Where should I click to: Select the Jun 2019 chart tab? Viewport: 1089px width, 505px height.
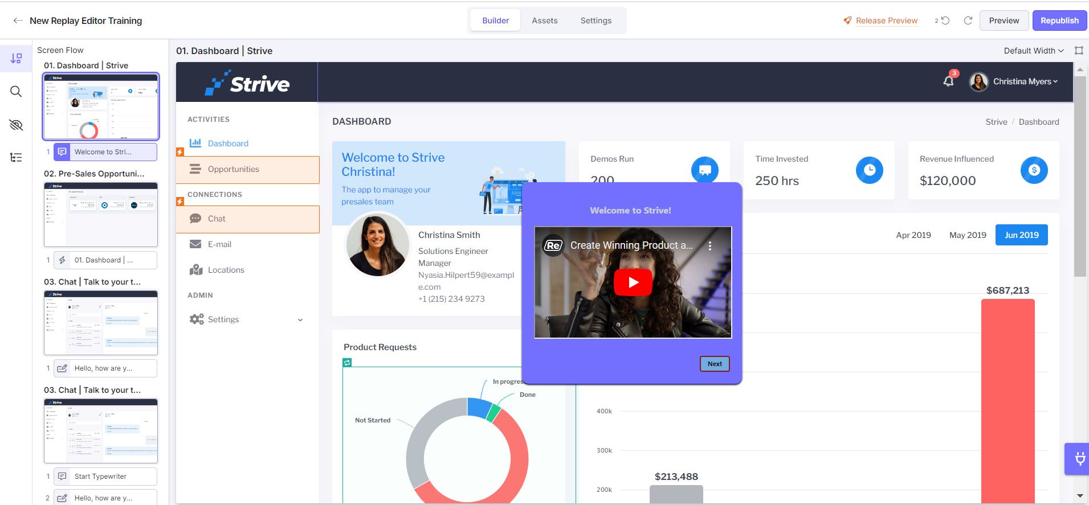[1022, 235]
